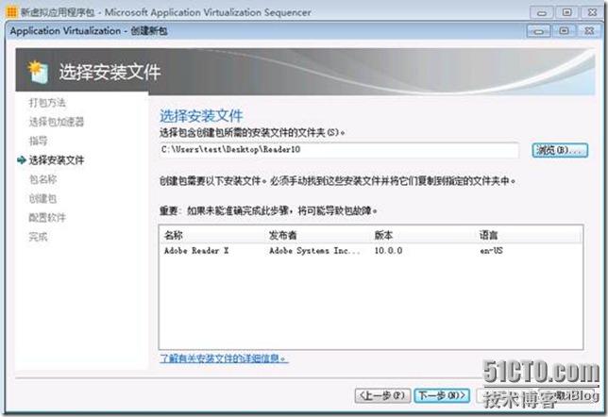The width and height of the screenshot is (608, 417).
Task: Click the 10.0.0 version cell
Action: tap(389, 251)
